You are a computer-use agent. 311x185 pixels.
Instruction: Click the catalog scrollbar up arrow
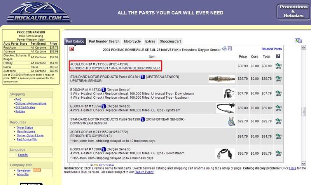pyautogui.click(x=304, y=47)
